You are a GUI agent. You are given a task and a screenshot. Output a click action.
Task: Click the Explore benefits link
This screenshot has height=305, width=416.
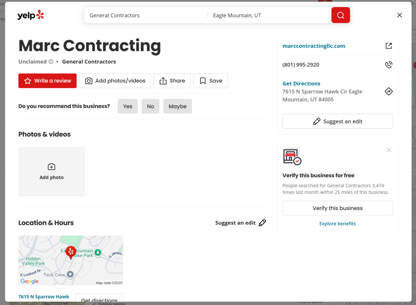click(x=337, y=223)
